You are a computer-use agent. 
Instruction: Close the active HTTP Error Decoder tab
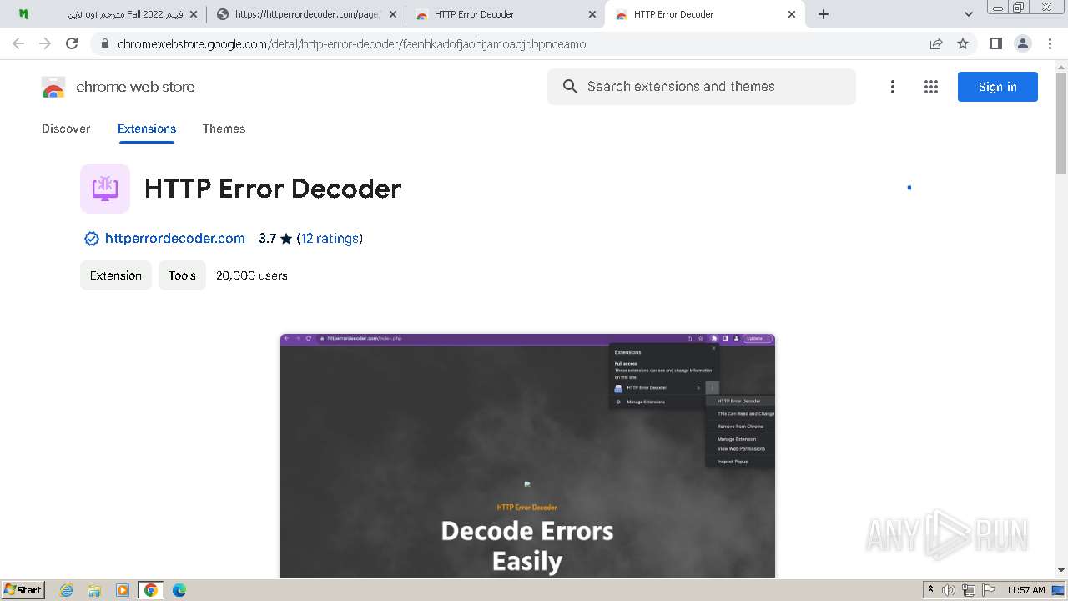[x=792, y=14]
